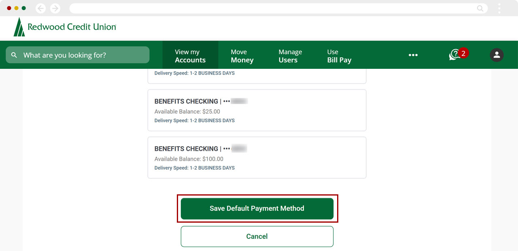Open the View my Accounts menu
518x251 pixels.
[190, 56]
